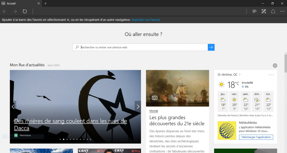Open the Hub (favorites, history) panel
Screen dimensions: 287x153
coord(254,11)
